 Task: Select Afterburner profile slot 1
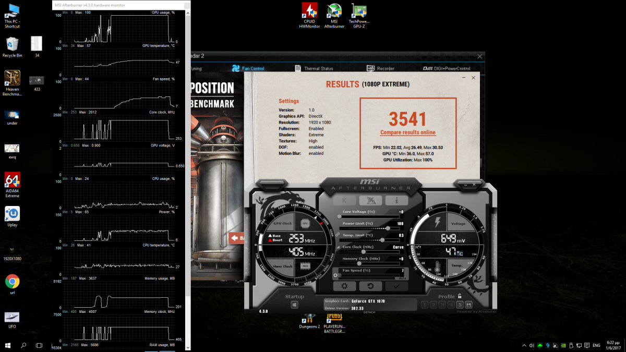click(425, 305)
